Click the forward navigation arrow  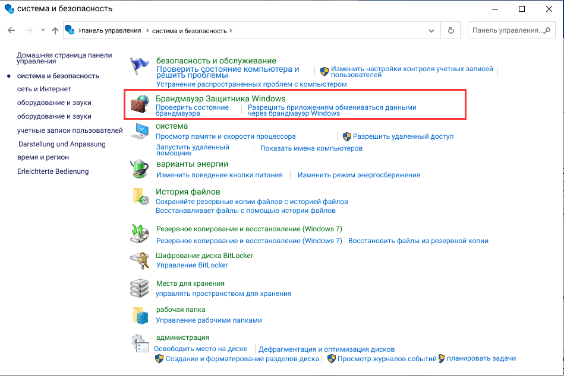click(29, 30)
